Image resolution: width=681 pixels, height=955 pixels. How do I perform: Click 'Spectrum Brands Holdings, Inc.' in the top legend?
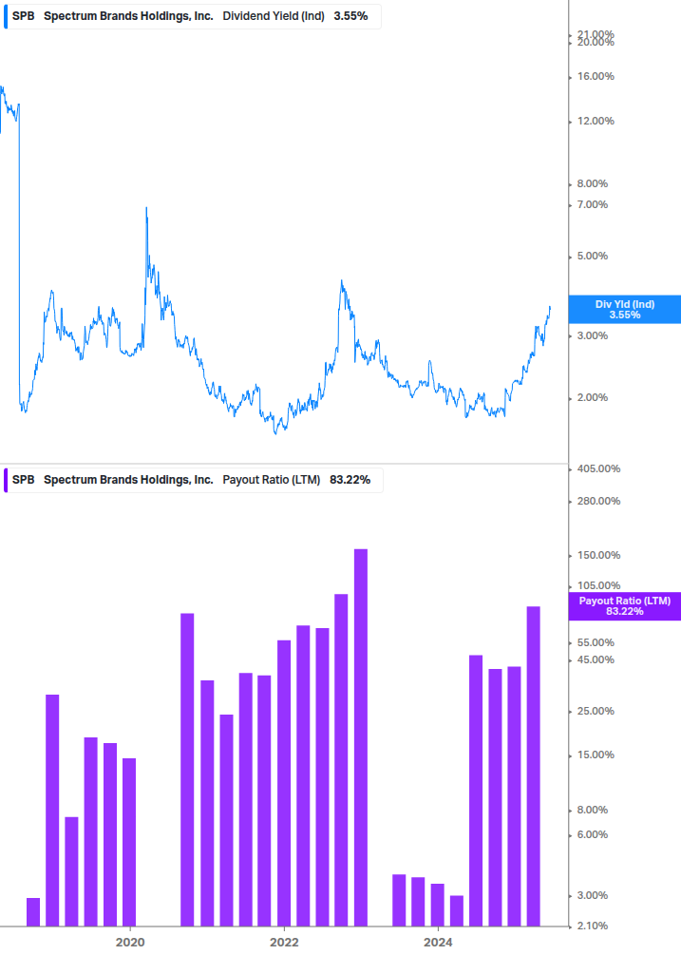click(128, 16)
